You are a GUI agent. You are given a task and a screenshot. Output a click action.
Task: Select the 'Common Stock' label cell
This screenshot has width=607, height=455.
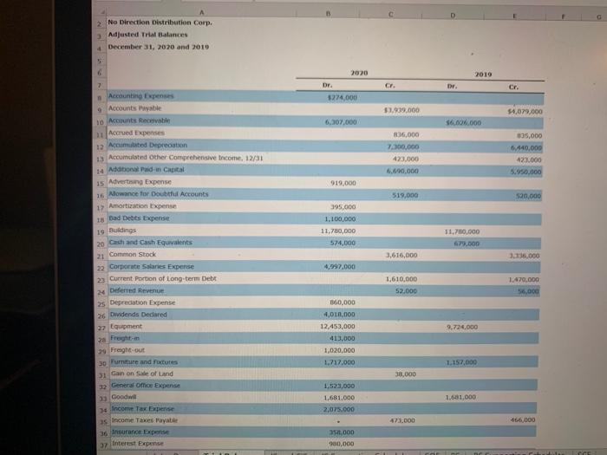[133, 254]
